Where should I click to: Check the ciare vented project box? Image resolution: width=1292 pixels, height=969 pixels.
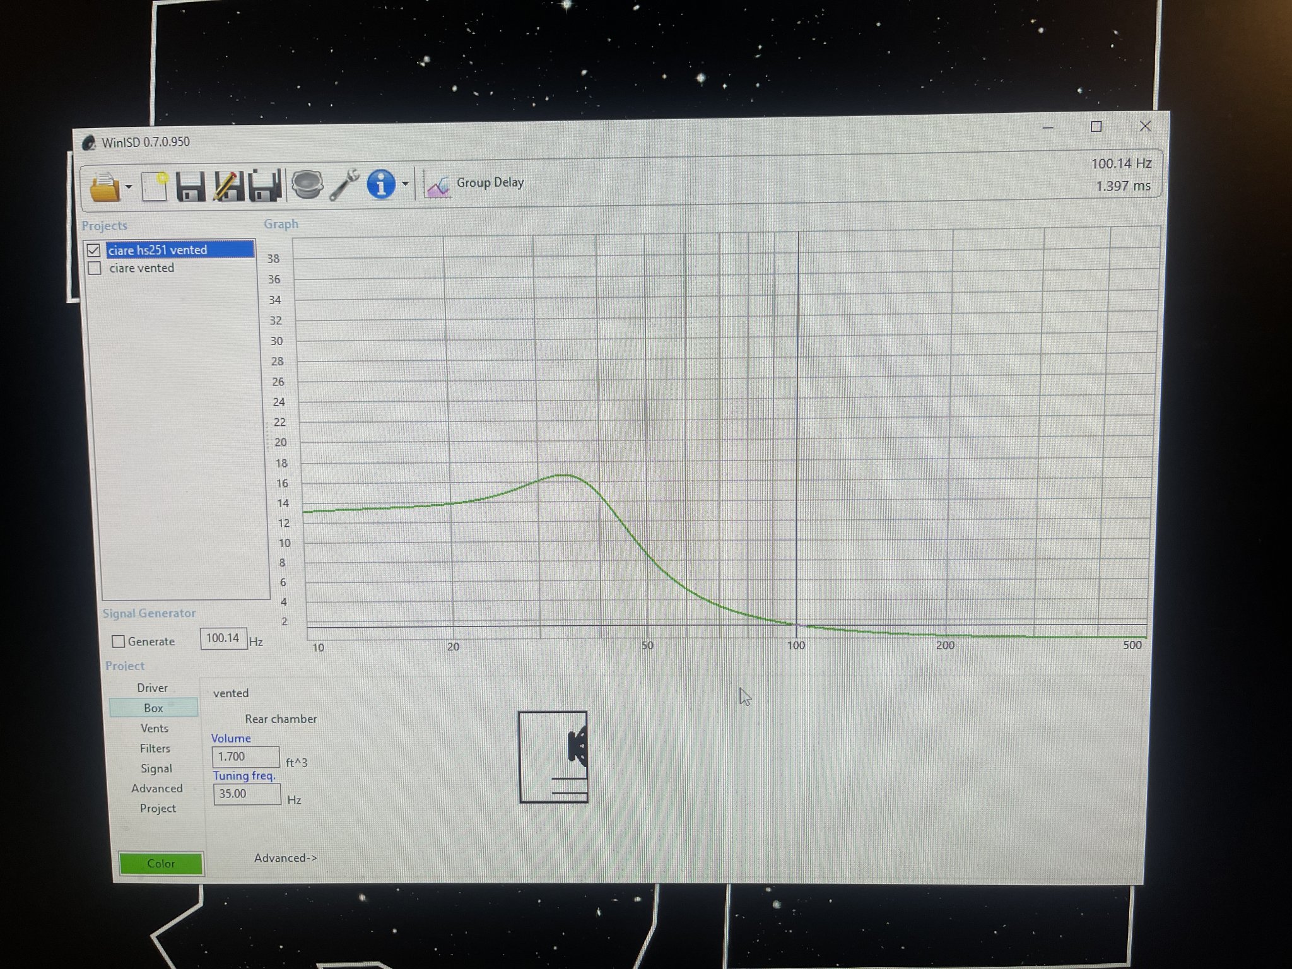click(95, 268)
